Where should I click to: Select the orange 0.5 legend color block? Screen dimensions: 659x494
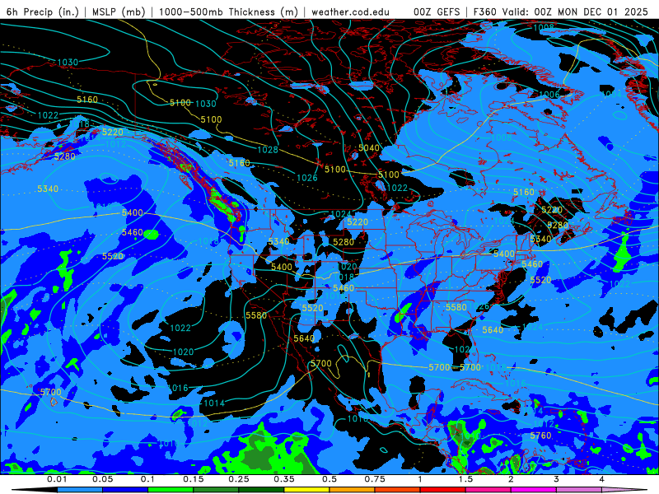353,490
